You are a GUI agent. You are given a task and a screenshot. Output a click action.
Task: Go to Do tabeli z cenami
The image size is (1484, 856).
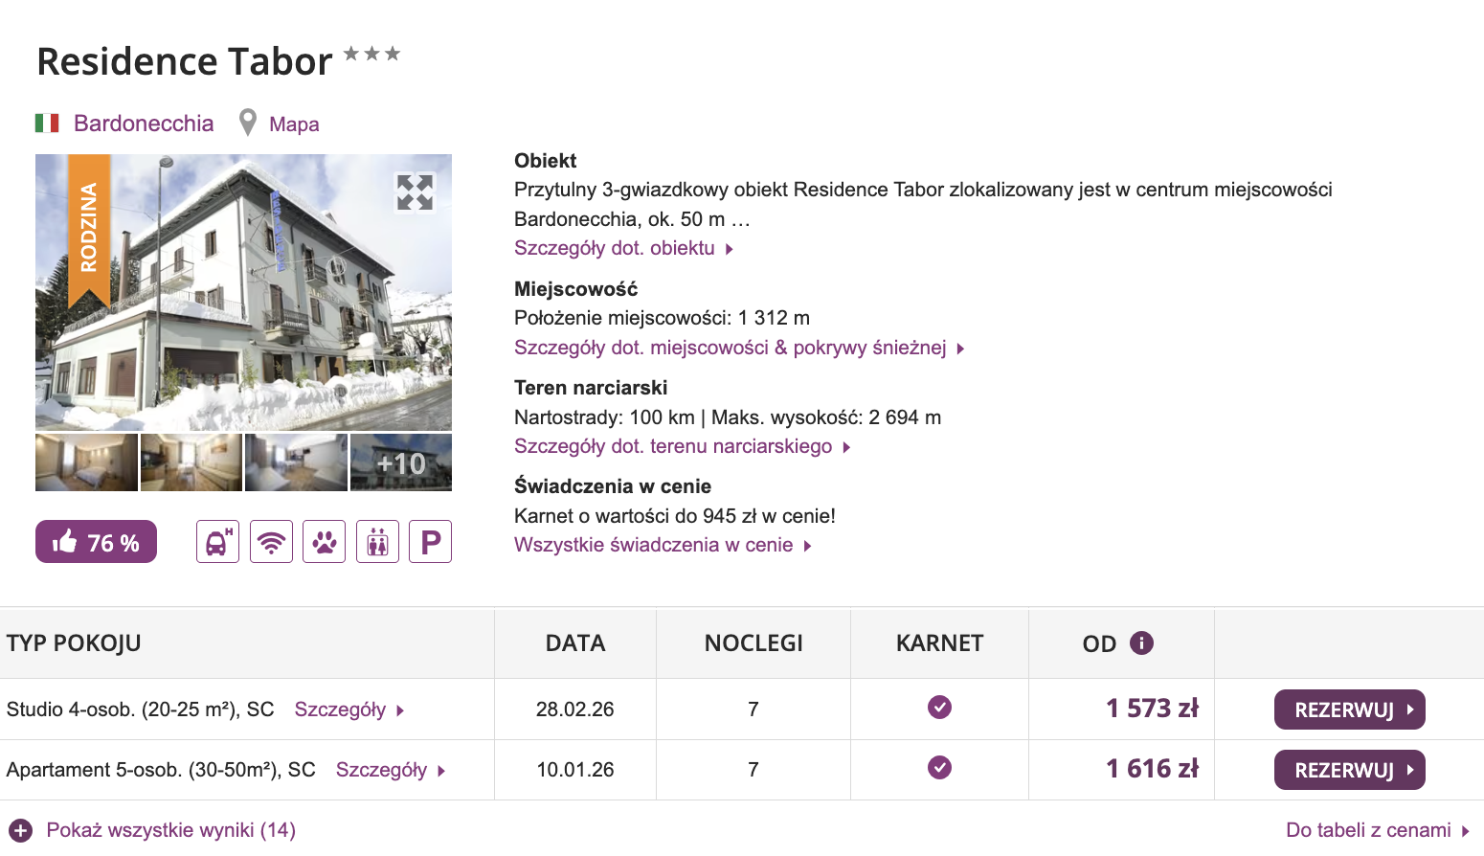click(x=1369, y=829)
